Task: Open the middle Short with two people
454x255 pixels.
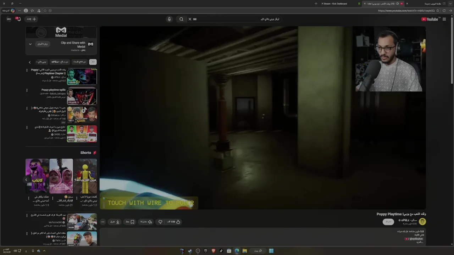Action: point(61,176)
